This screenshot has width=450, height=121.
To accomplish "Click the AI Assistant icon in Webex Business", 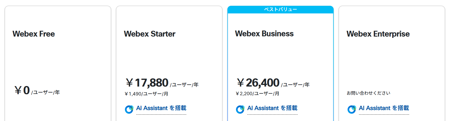I will [240, 109].
